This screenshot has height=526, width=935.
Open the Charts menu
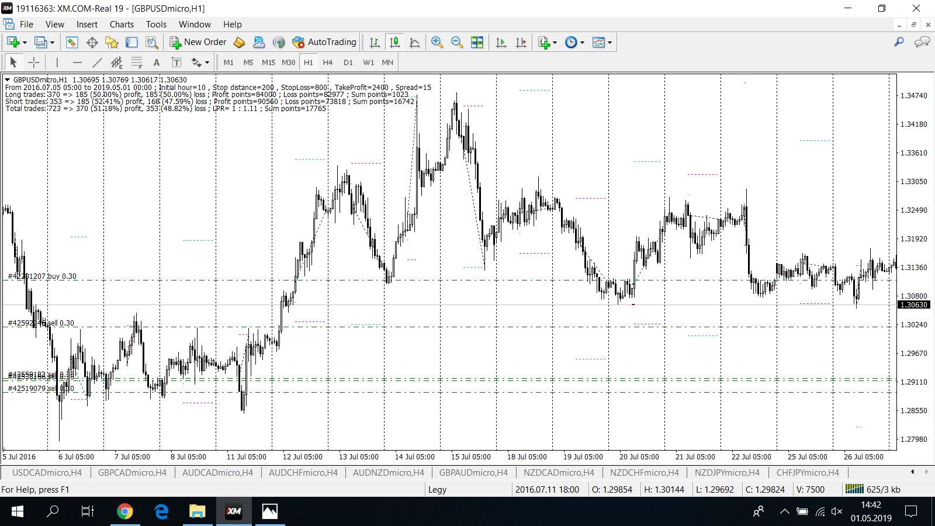[x=122, y=25]
